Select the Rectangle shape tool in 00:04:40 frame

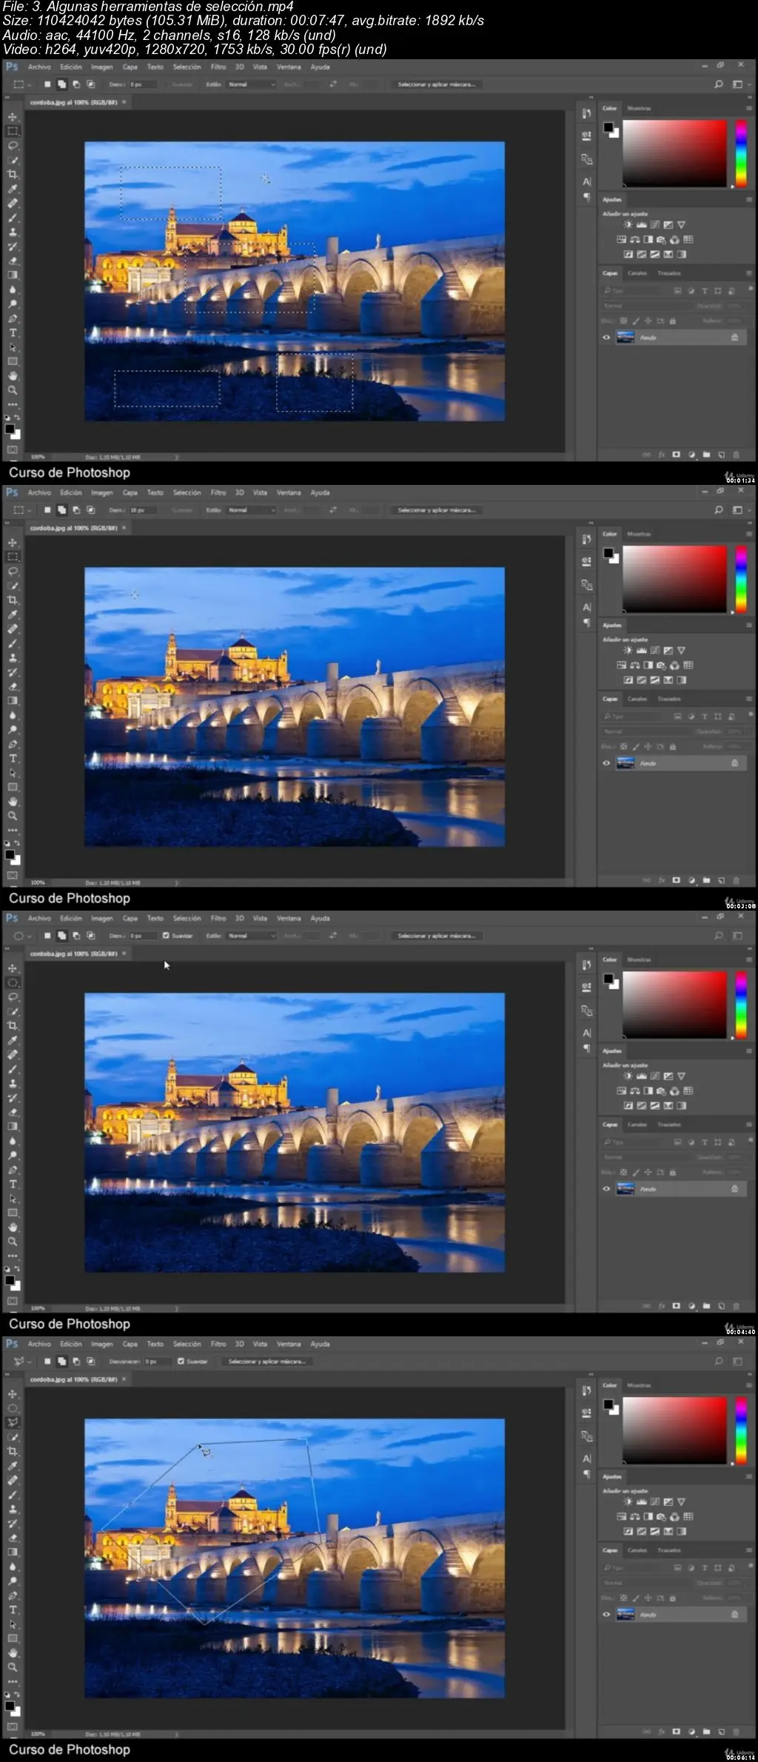coord(13,1213)
